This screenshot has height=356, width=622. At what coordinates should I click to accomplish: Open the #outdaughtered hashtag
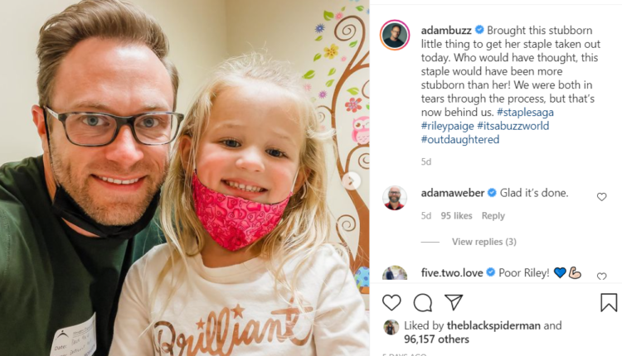click(460, 139)
